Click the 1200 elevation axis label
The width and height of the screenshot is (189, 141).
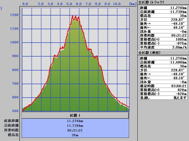tap(13, 15)
